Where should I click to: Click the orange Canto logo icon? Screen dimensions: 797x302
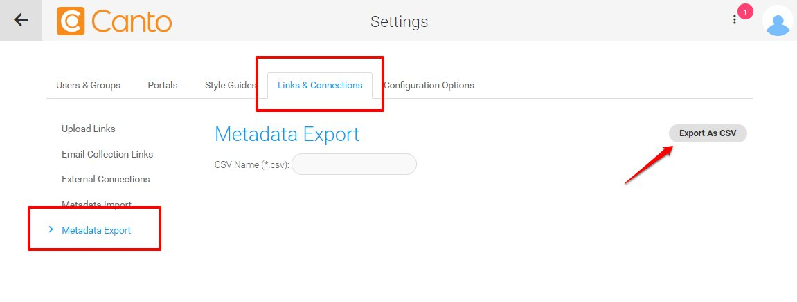point(71,21)
